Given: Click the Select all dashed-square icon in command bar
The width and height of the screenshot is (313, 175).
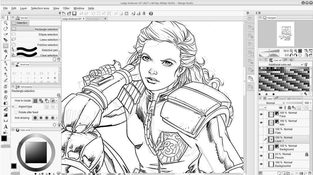Looking at the screenshot, I should [x=127, y=14].
